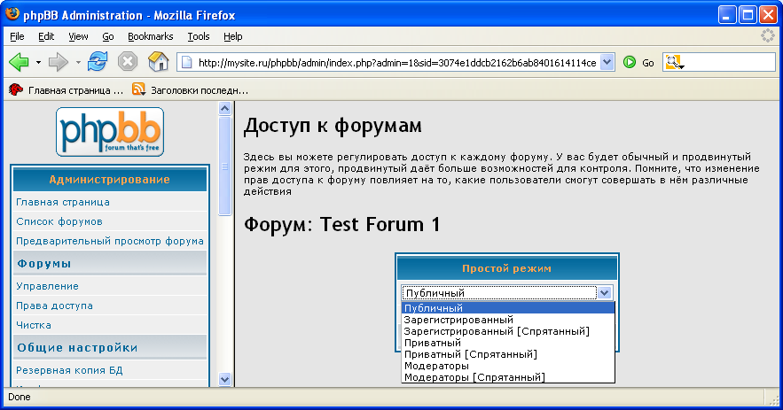Click the Done status bar text

pyautogui.click(x=20, y=397)
